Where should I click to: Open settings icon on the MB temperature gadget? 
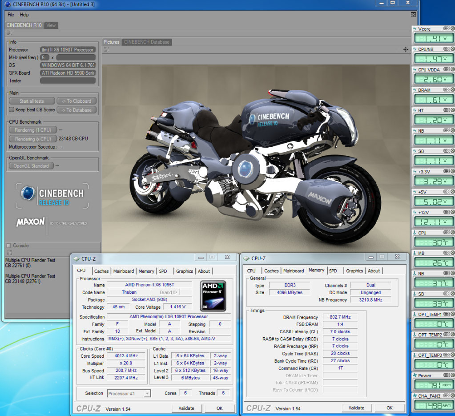(446, 253)
